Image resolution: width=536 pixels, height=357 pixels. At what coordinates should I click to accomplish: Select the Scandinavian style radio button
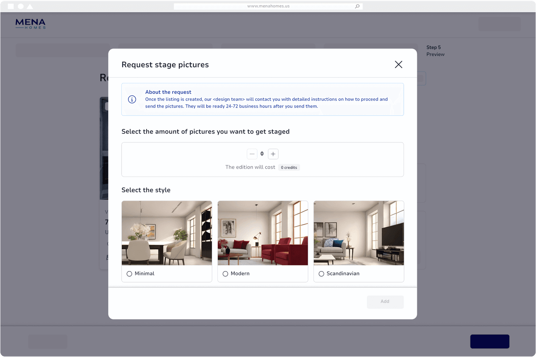(321, 274)
